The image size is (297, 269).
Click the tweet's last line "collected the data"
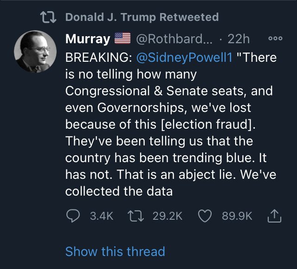coord(119,191)
